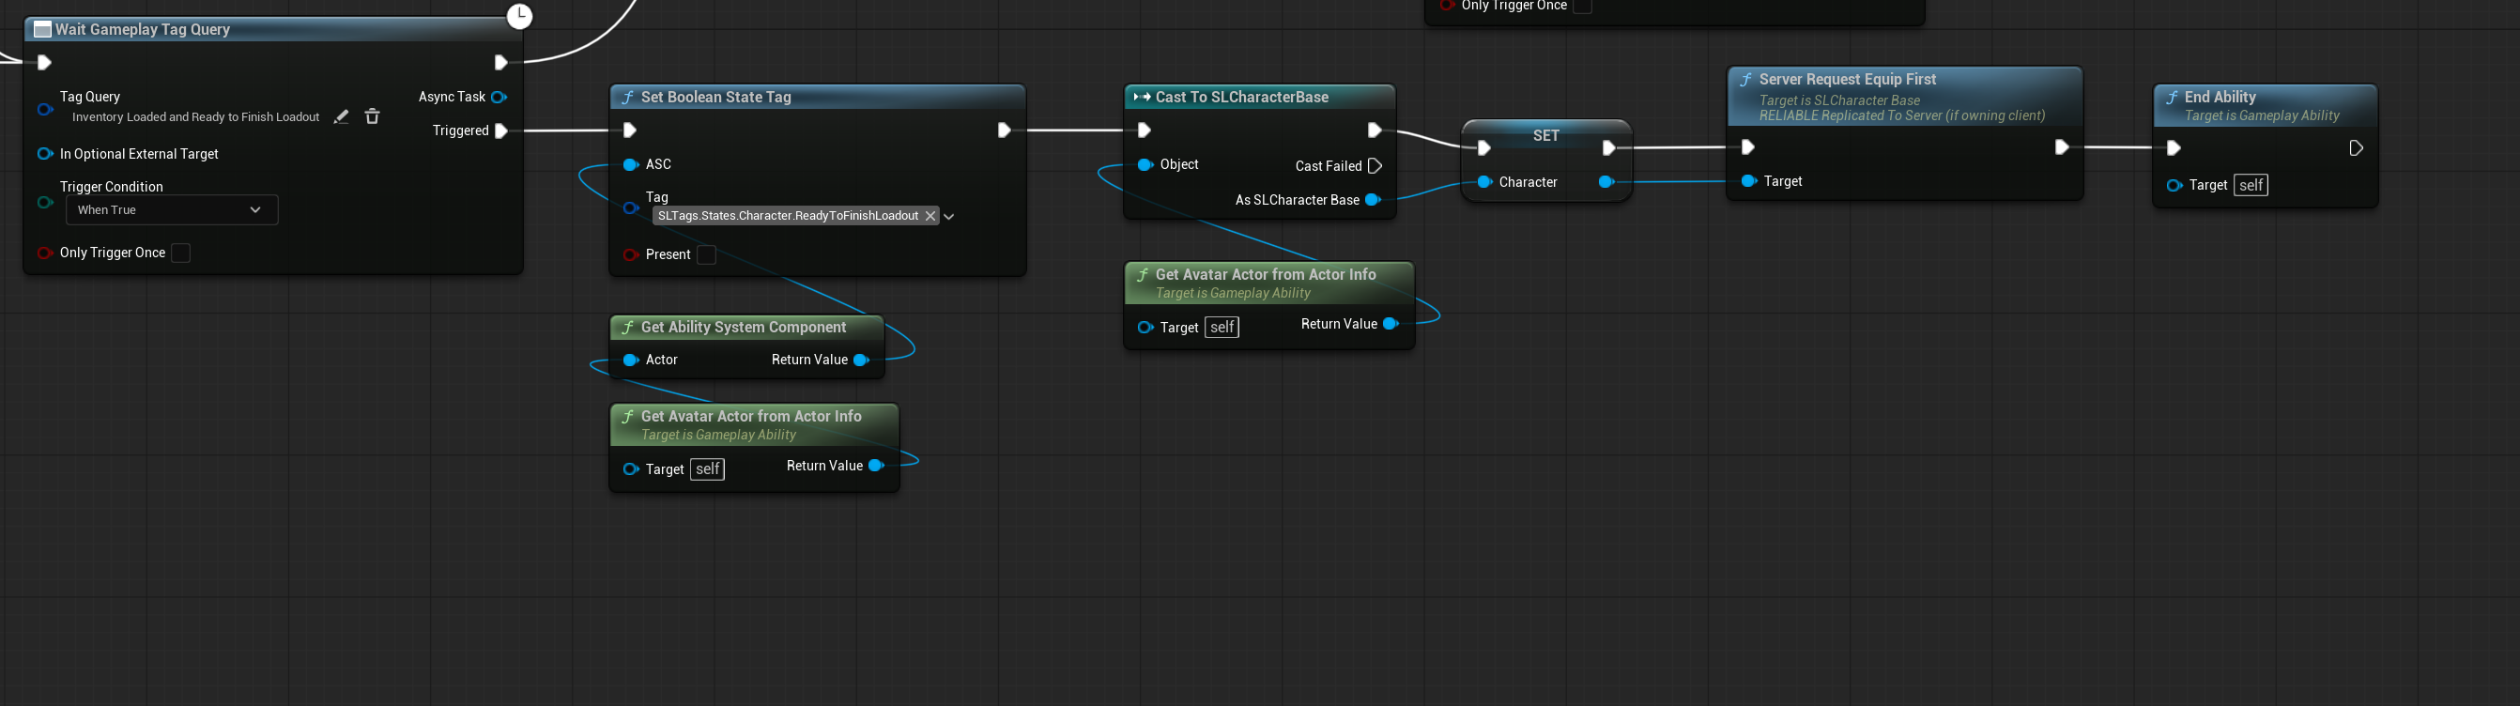
Task: Clear the Tag Query using the trash icon
Action: click(x=373, y=116)
